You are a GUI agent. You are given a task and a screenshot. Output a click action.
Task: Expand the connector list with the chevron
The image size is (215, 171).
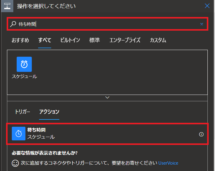click(107, 97)
